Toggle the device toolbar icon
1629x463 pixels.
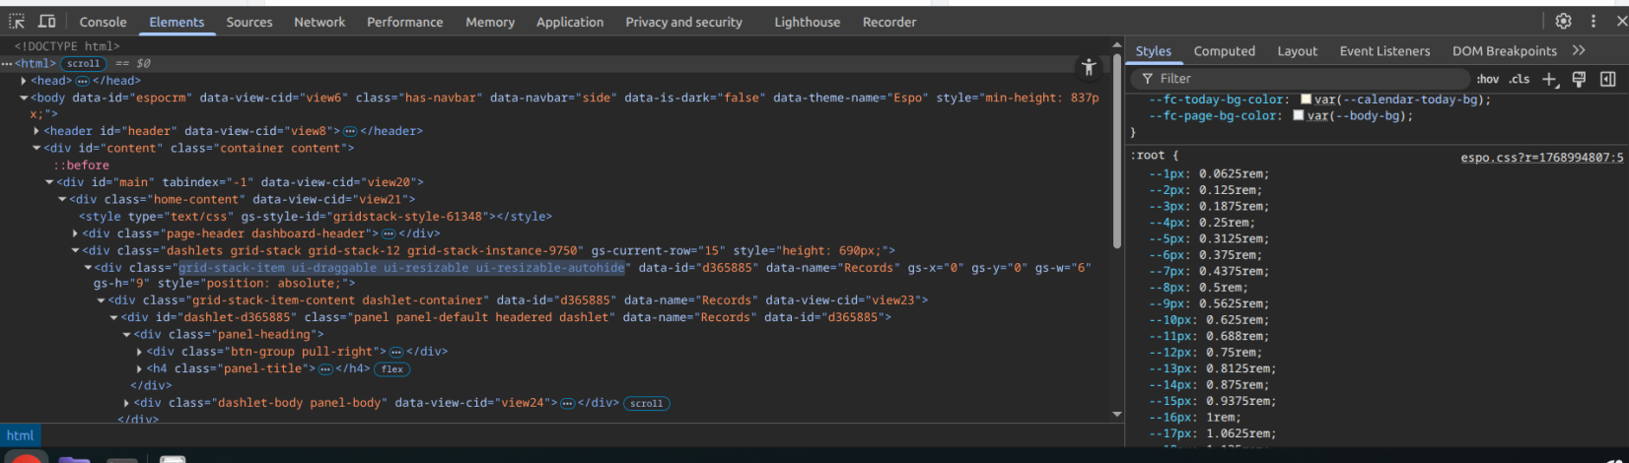46,22
